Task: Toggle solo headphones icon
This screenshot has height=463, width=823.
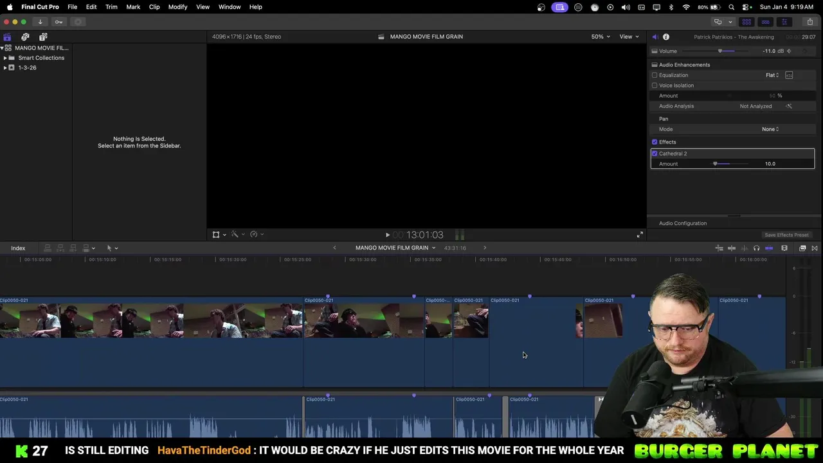Action: pyautogui.click(x=756, y=248)
